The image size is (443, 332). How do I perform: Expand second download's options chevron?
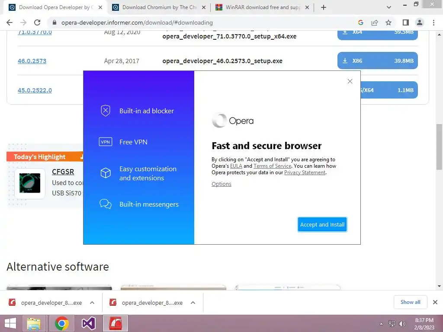pyautogui.click(x=193, y=303)
